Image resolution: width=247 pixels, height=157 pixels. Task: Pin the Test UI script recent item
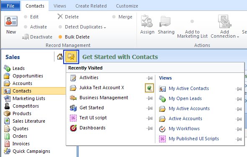pyautogui.click(x=149, y=118)
